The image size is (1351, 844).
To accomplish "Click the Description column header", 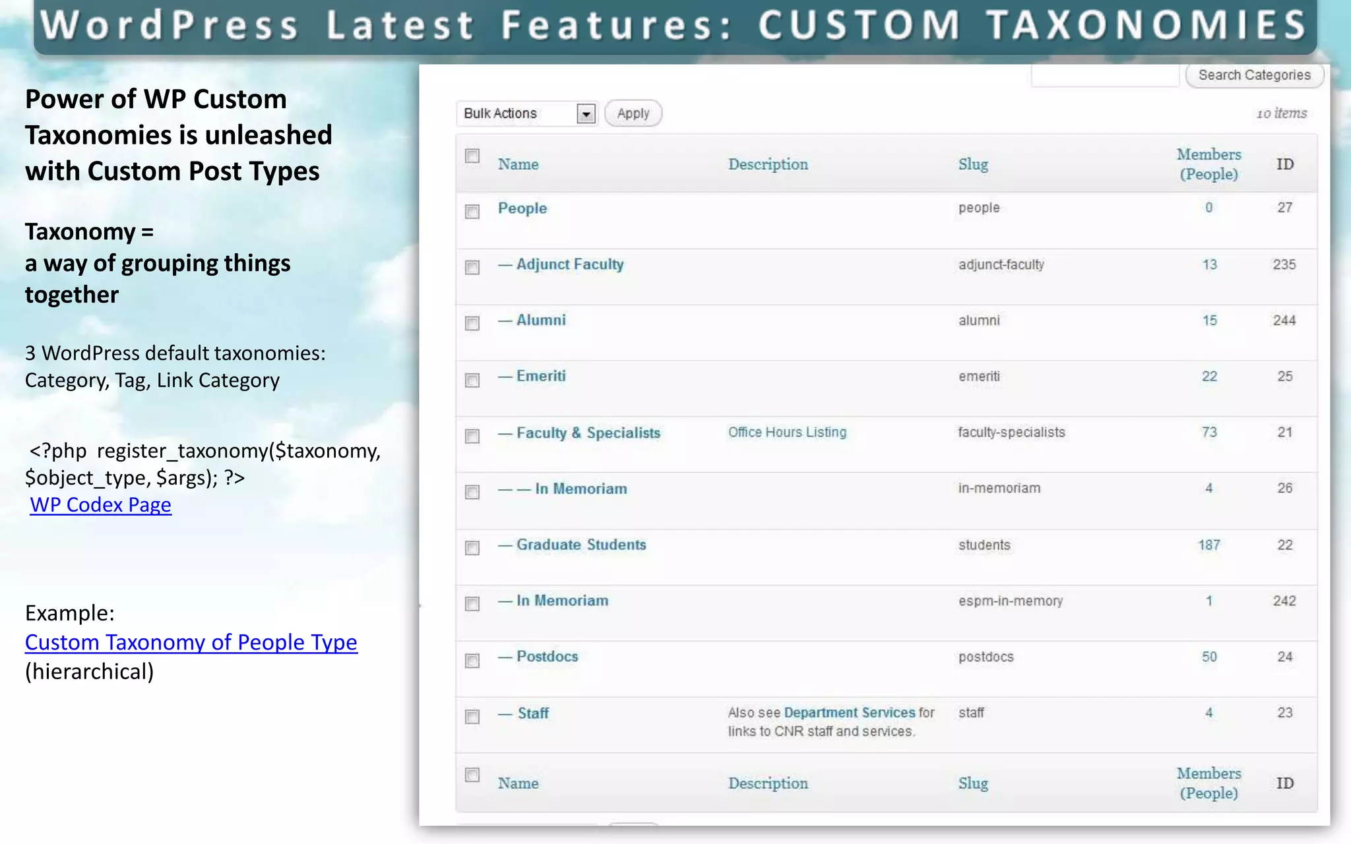I will pos(768,164).
